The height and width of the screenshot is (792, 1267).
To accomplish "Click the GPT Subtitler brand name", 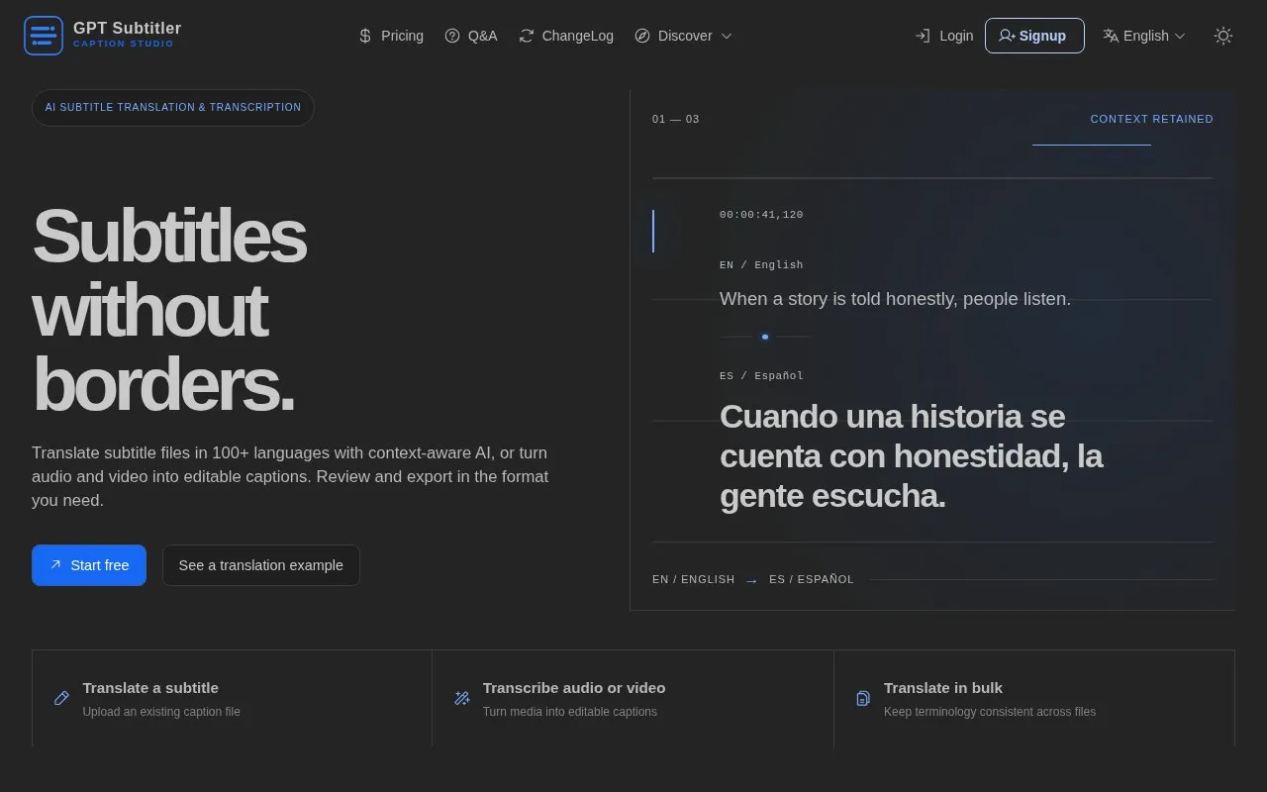I will point(128,28).
